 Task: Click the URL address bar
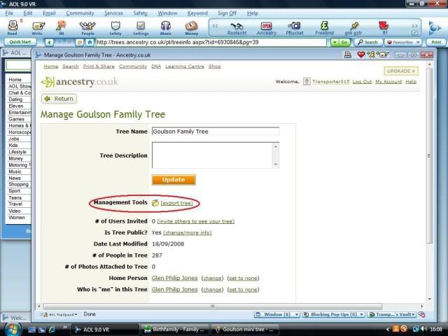coord(211,42)
